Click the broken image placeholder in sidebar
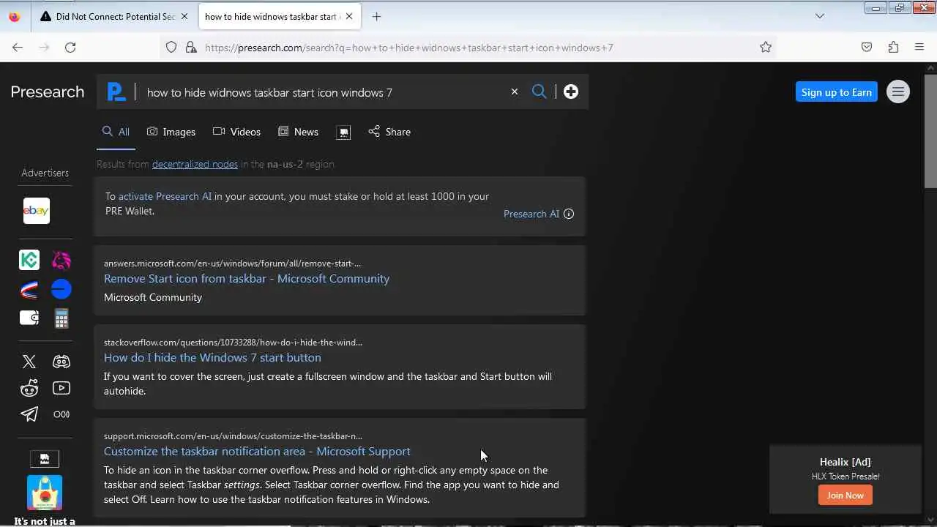Viewport: 937px width, 527px height. pyautogui.click(x=45, y=459)
